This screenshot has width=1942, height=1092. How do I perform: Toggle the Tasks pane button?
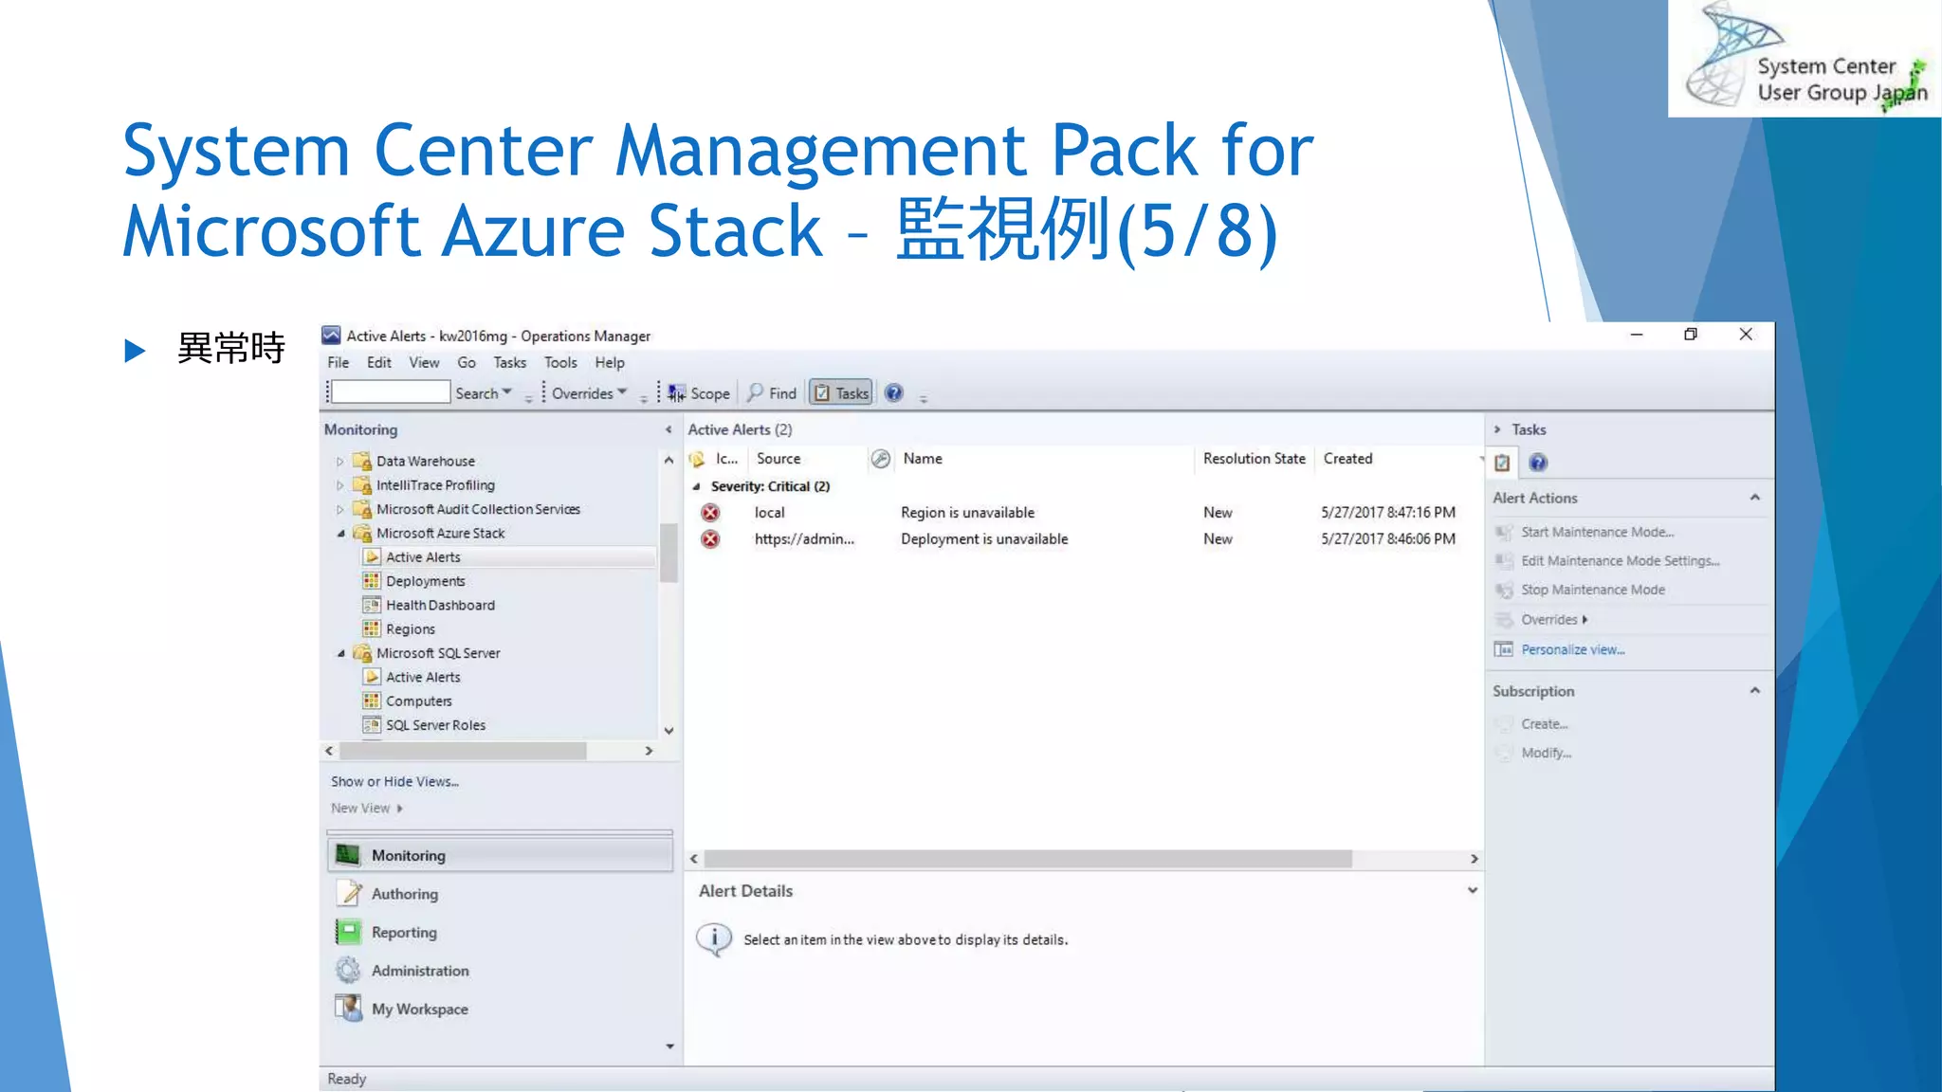[840, 392]
